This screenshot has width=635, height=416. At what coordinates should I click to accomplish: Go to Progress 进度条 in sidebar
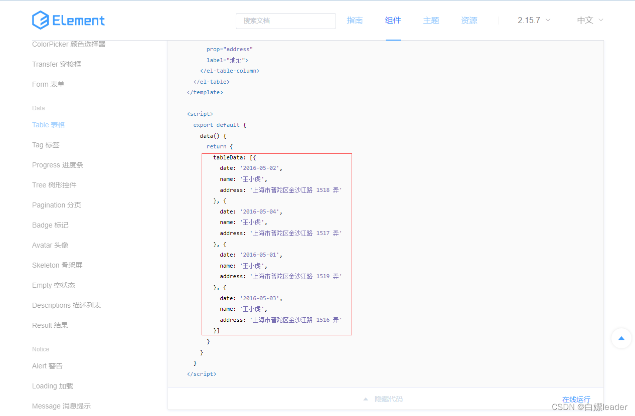pos(58,165)
